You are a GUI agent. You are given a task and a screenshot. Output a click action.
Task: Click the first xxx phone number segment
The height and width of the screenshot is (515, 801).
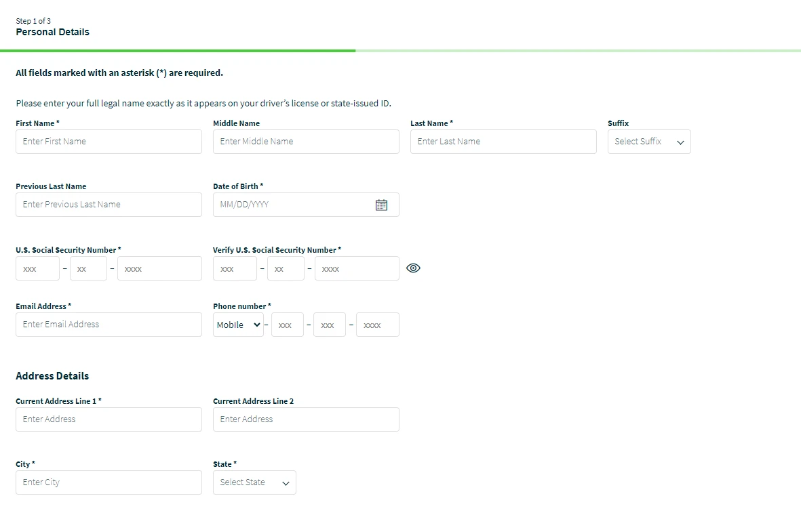point(287,325)
